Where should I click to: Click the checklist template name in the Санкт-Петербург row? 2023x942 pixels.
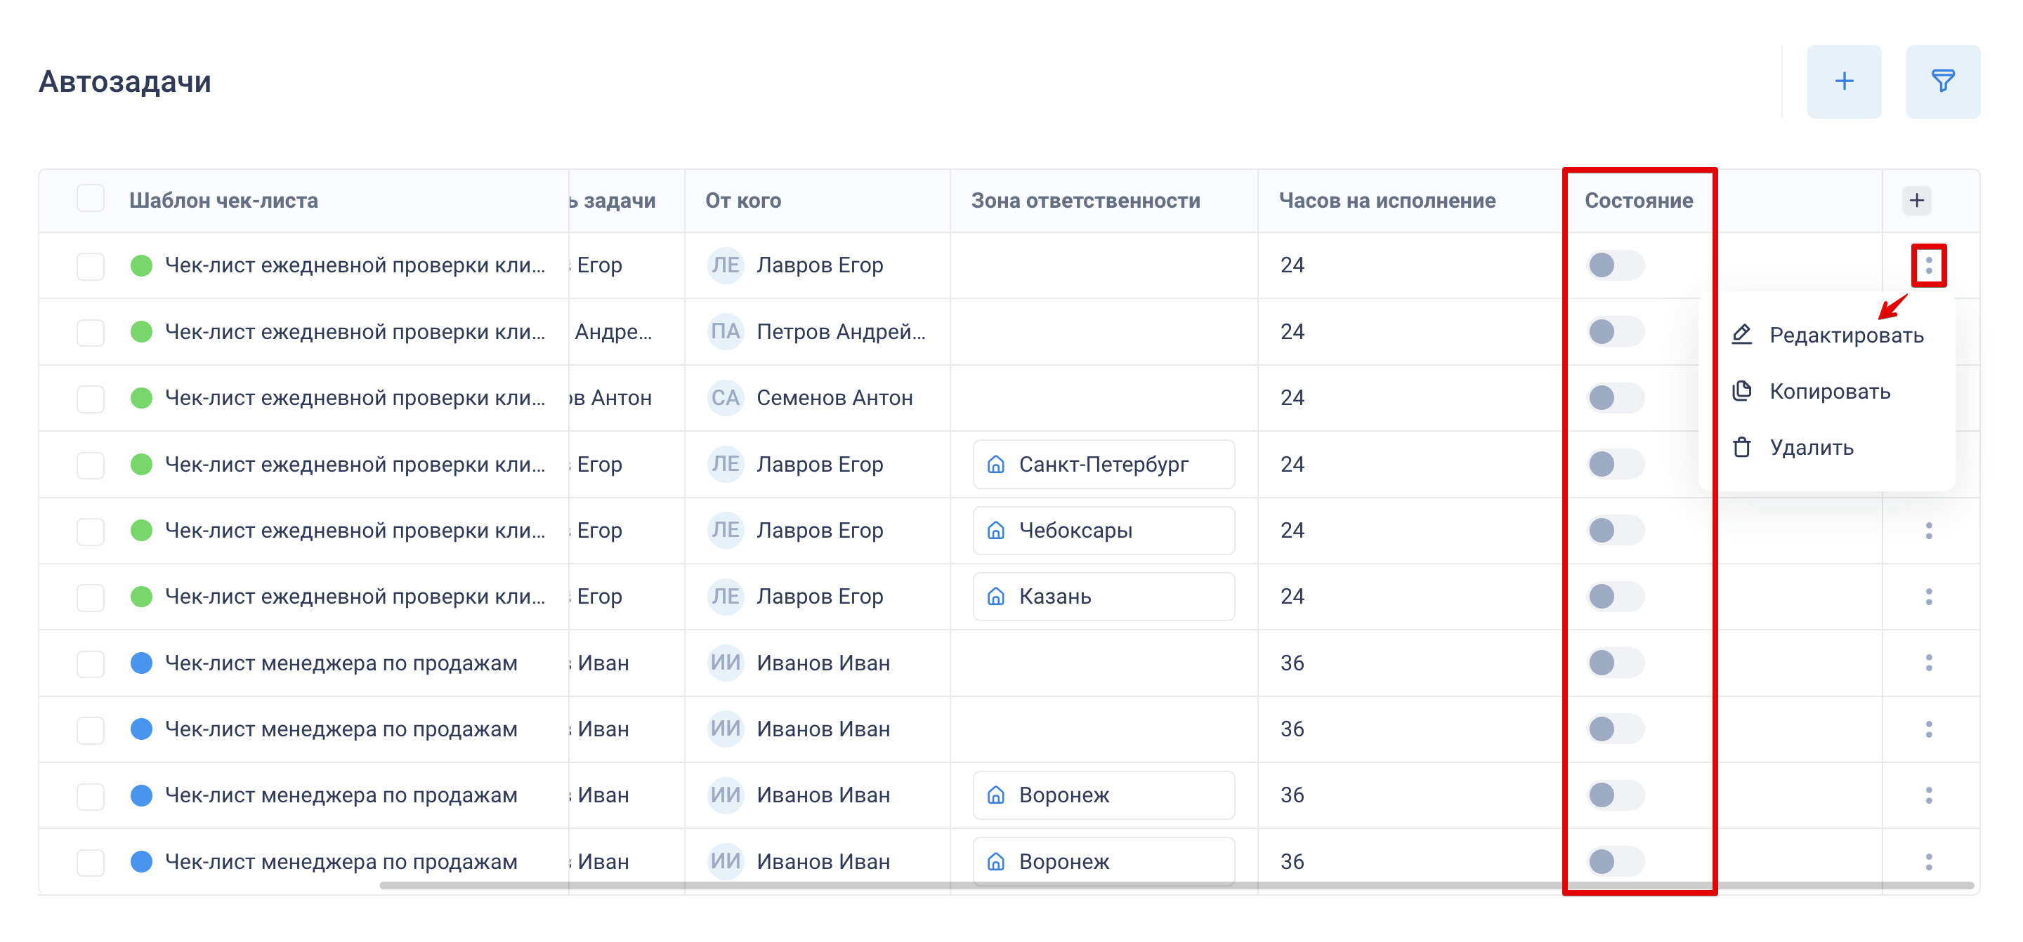[355, 465]
